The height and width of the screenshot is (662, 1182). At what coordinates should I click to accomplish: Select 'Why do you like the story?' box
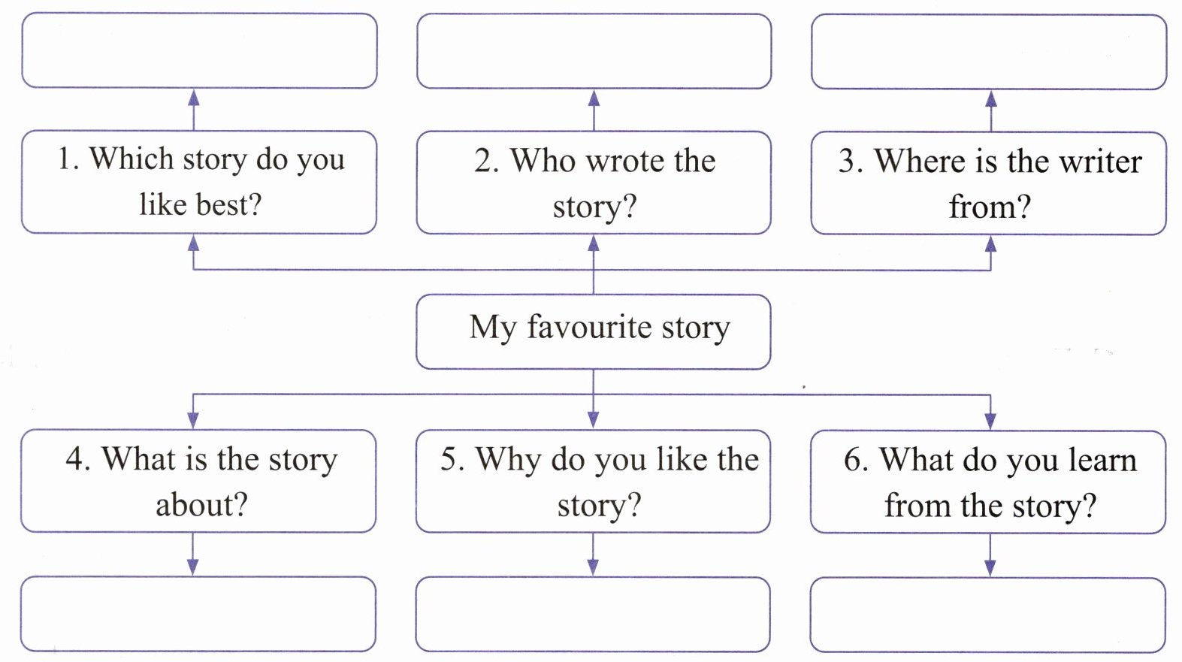coord(593,482)
